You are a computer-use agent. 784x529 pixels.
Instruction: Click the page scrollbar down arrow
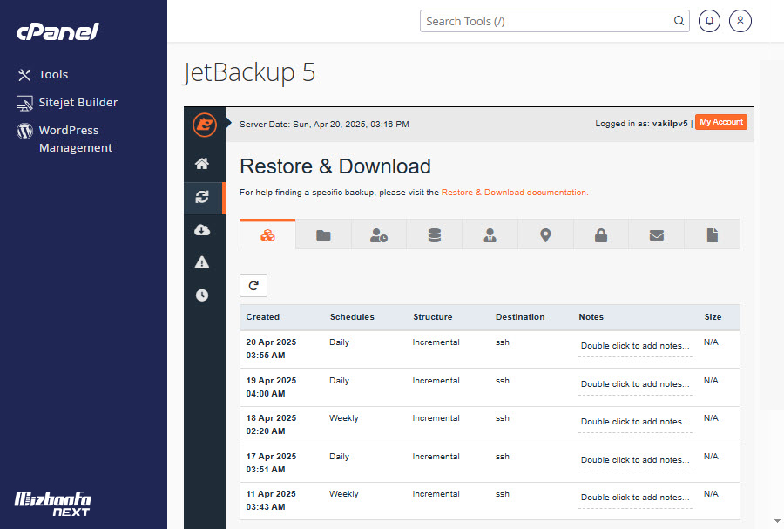(x=777, y=520)
